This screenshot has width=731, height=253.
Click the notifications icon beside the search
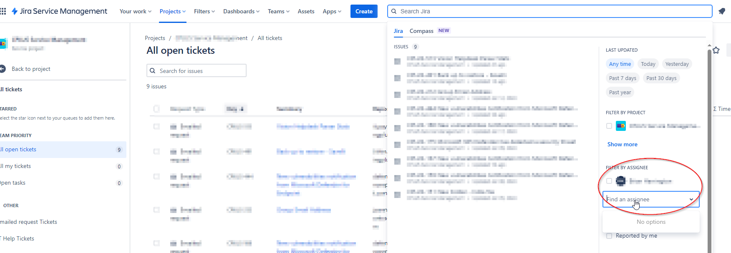722,11
